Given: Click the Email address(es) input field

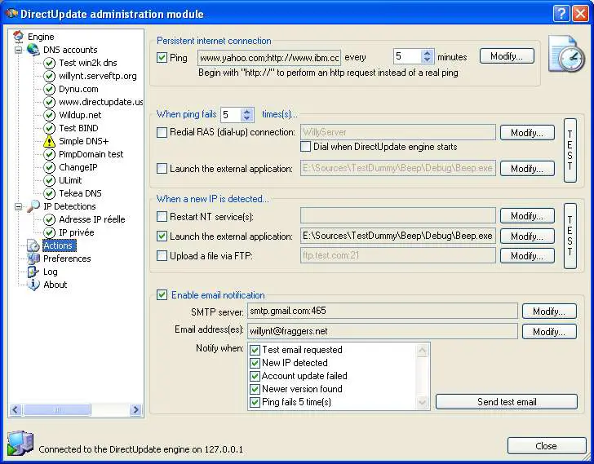Looking at the screenshot, I should point(382,332).
